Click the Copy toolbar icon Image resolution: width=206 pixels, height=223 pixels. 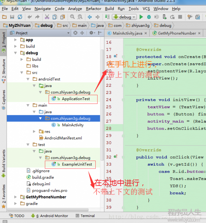point(55,17)
